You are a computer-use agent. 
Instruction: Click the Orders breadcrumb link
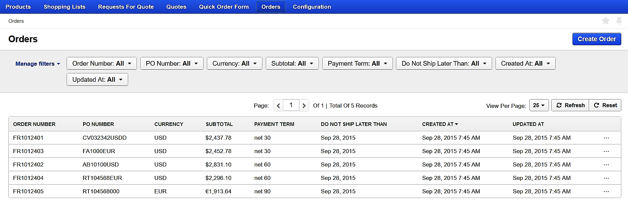point(16,21)
